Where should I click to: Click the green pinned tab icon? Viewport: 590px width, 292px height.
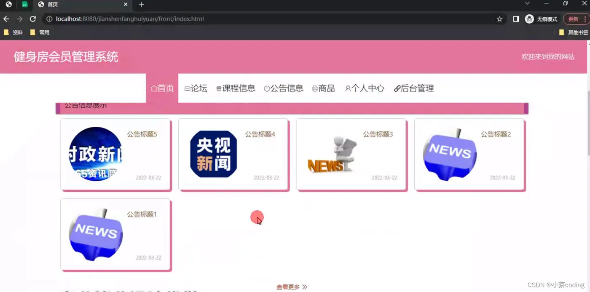[x=25, y=4]
